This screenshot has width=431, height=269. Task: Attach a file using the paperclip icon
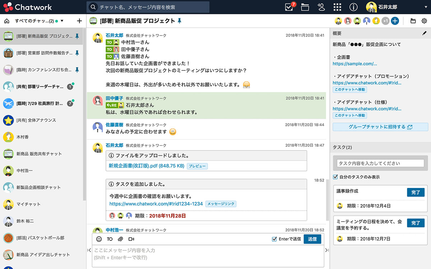[x=120, y=239]
